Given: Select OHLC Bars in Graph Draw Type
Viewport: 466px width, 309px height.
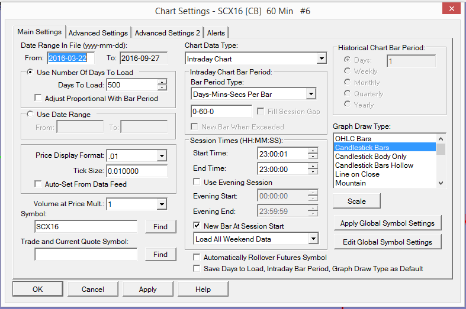Looking at the screenshot, I should coord(385,138).
